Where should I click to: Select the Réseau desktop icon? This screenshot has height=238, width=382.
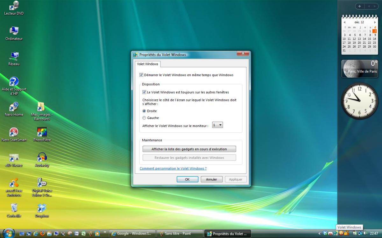tap(14, 59)
